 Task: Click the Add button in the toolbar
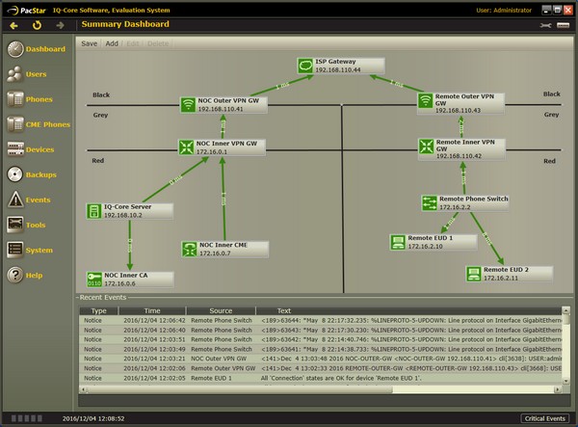pyautogui.click(x=112, y=43)
